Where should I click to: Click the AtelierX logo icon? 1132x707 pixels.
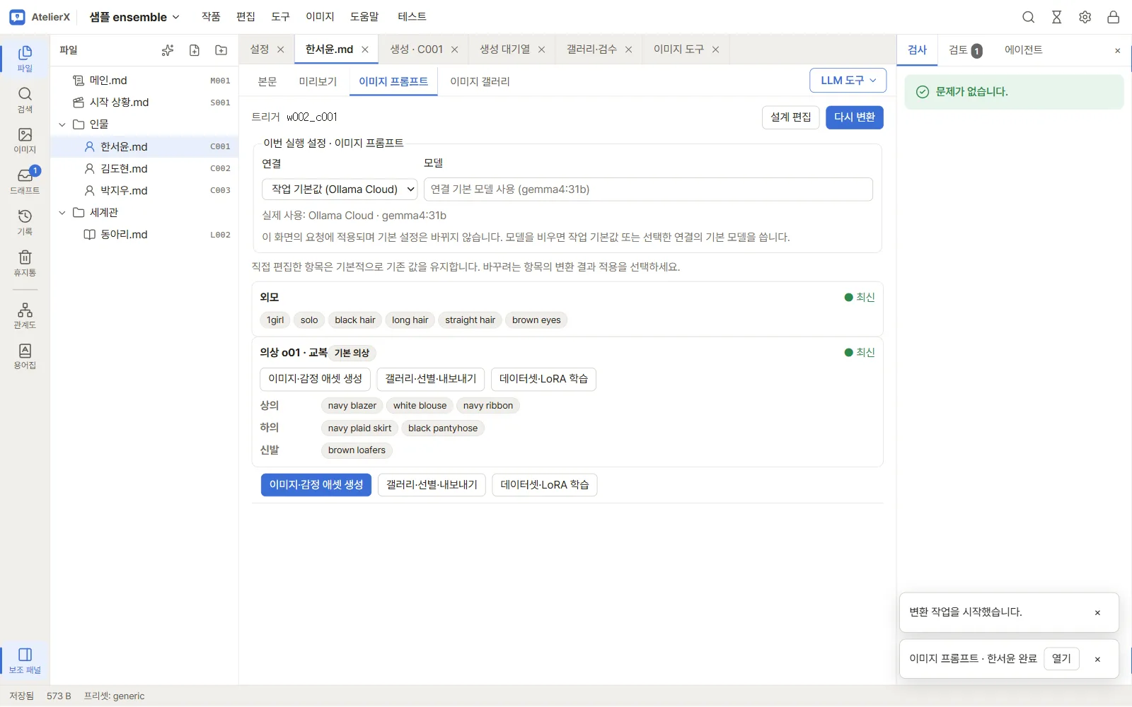pos(18,17)
